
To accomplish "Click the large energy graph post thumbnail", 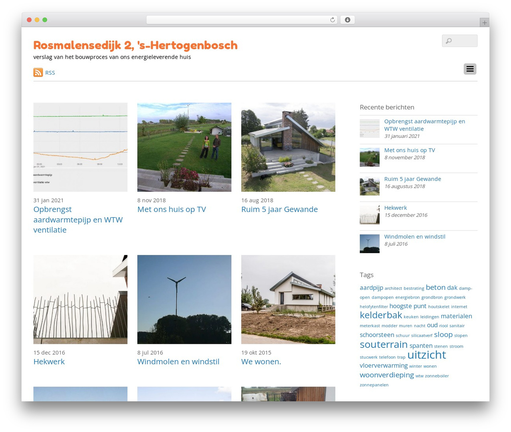I will [x=80, y=147].
